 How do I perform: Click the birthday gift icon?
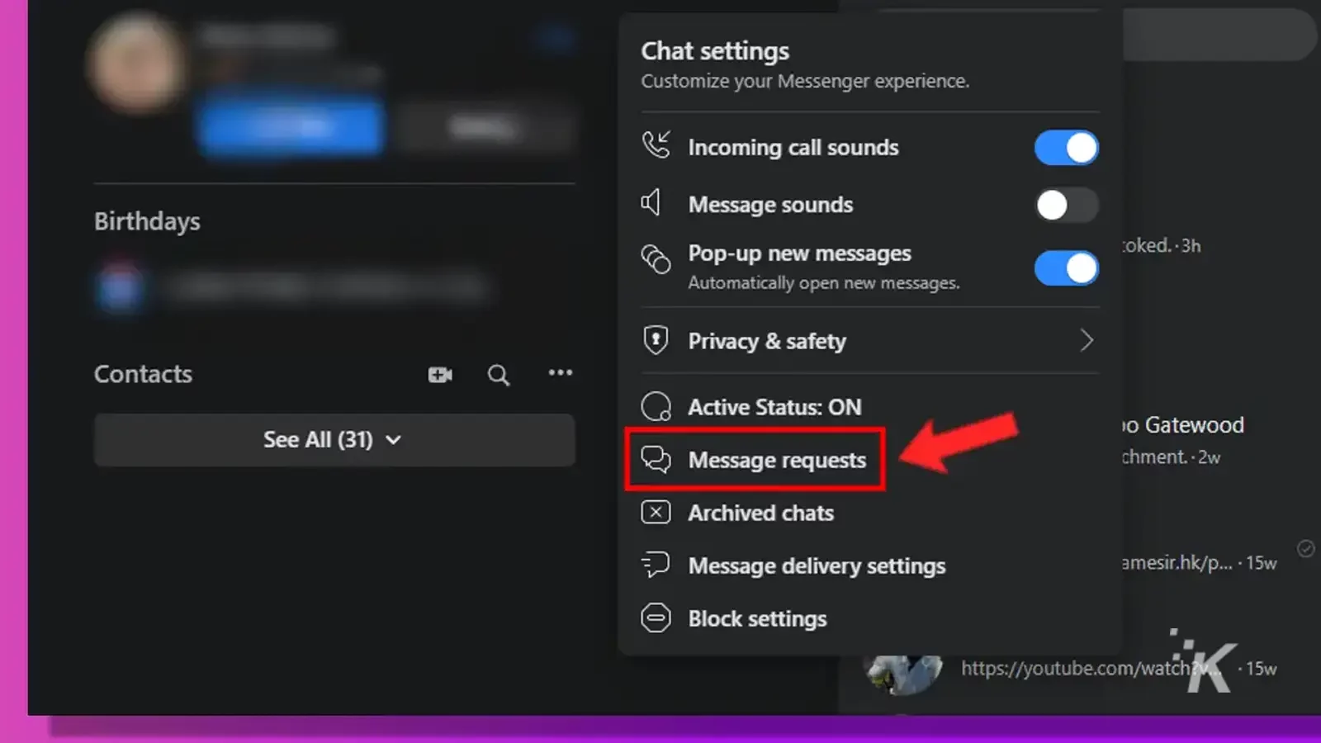click(121, 287)
